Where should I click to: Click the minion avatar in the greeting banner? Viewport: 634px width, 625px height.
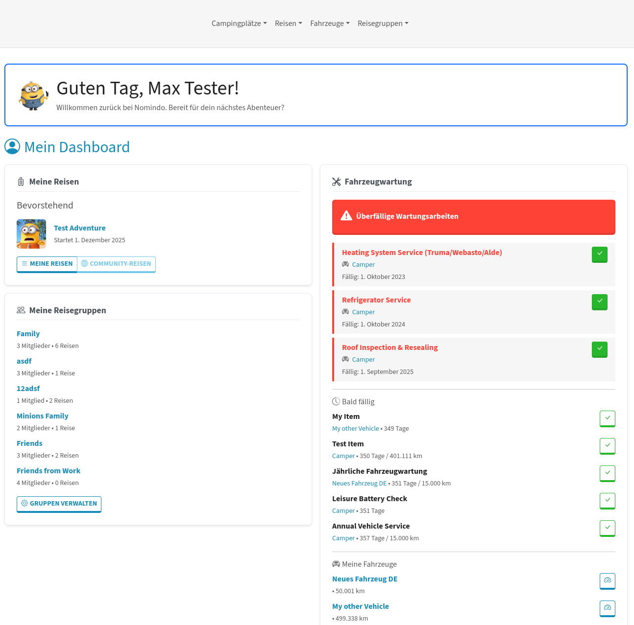33,95
